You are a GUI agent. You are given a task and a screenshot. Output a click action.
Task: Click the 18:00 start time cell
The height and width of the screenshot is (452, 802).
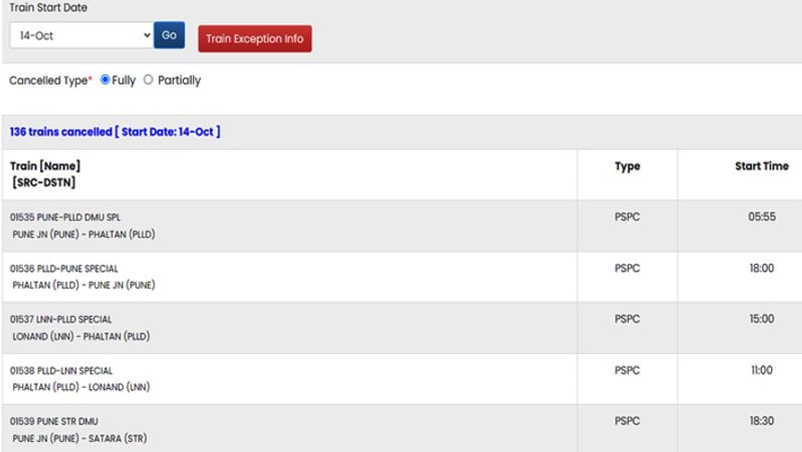[x=762, y=269]
